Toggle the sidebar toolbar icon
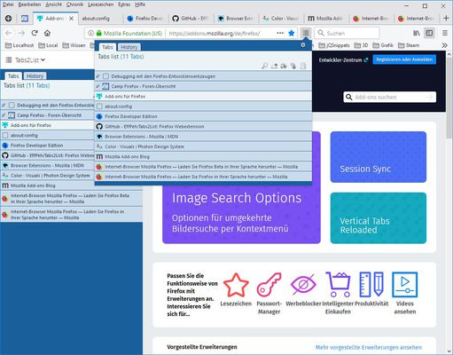This screenshot has width=453, height=355. click(x=429, y=33)
